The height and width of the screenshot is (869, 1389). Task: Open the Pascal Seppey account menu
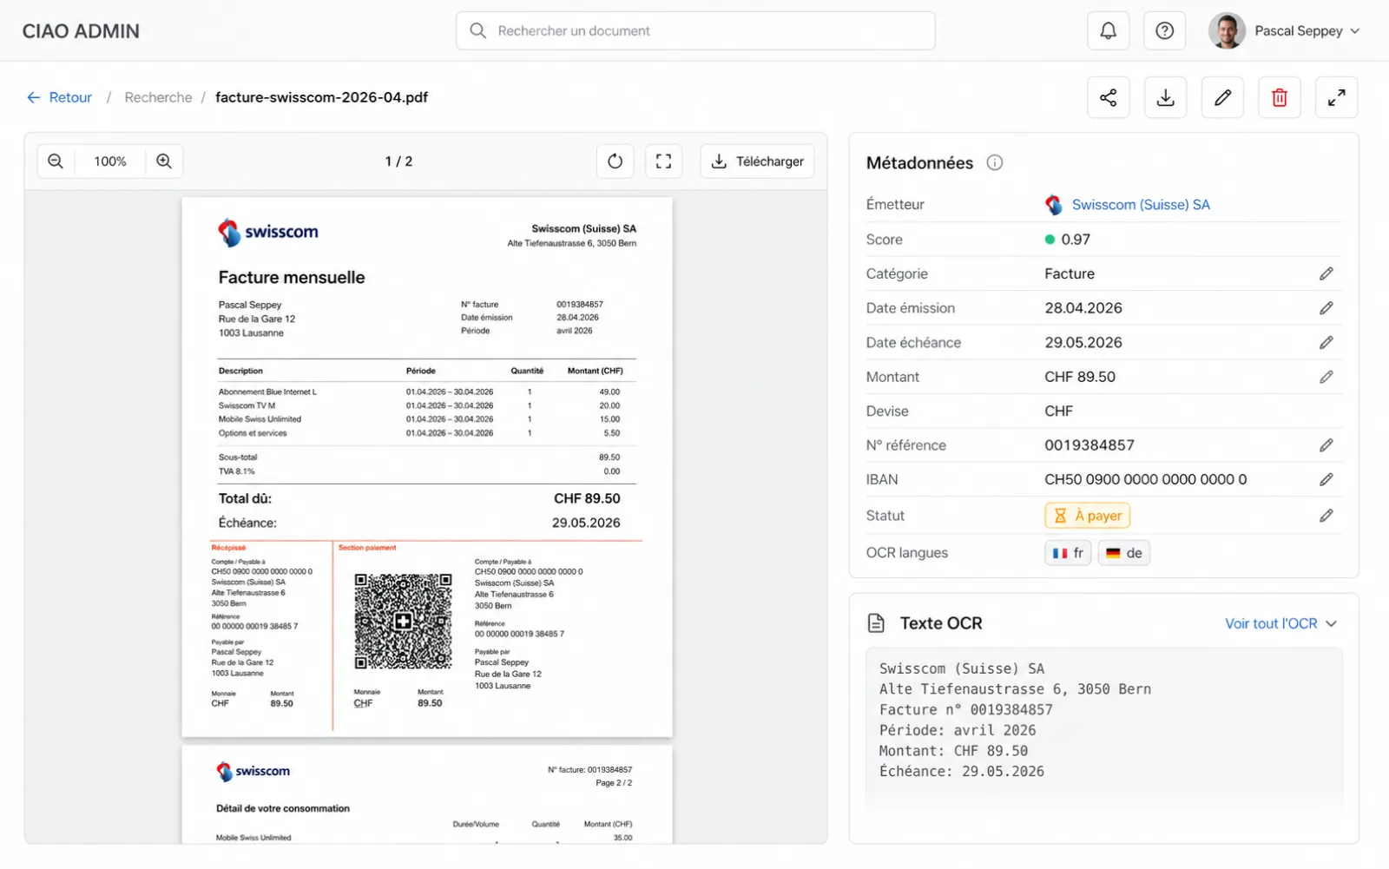[x=1285, y=31]
